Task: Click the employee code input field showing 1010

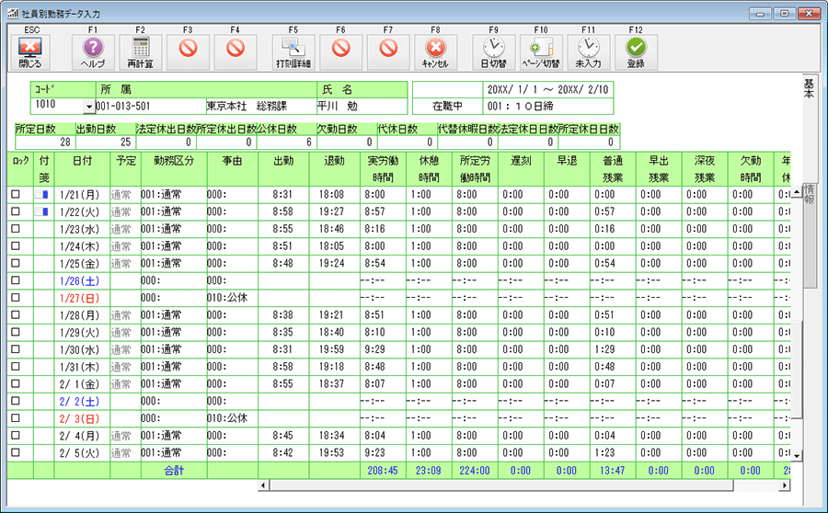Action: [57, 106]
